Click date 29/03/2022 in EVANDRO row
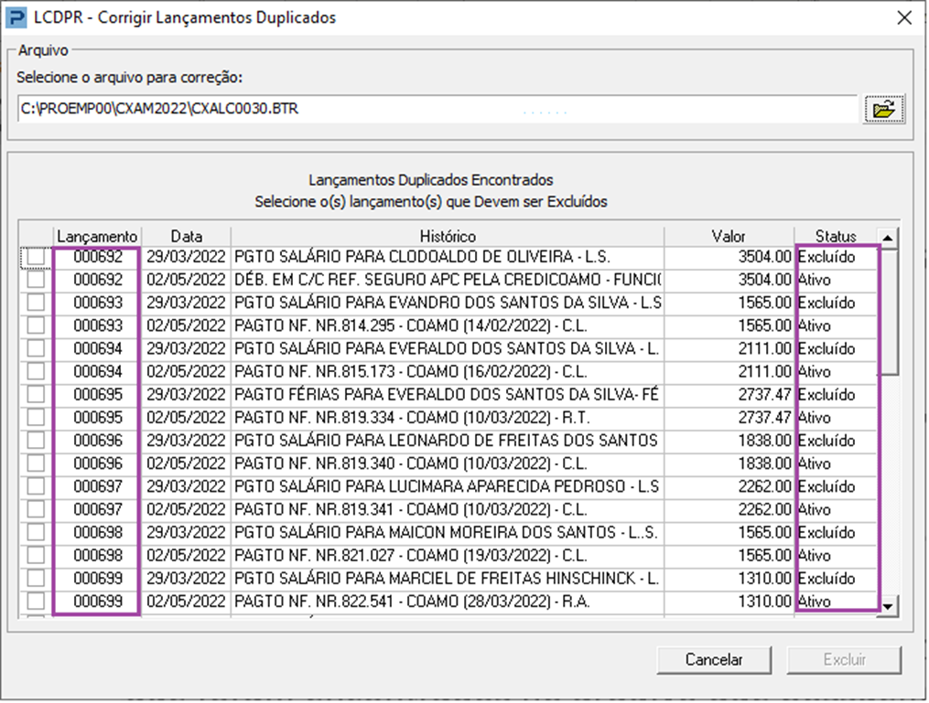The width and height of the screenshot is (929, 703). pyautogui.click(x=186, y=303)
